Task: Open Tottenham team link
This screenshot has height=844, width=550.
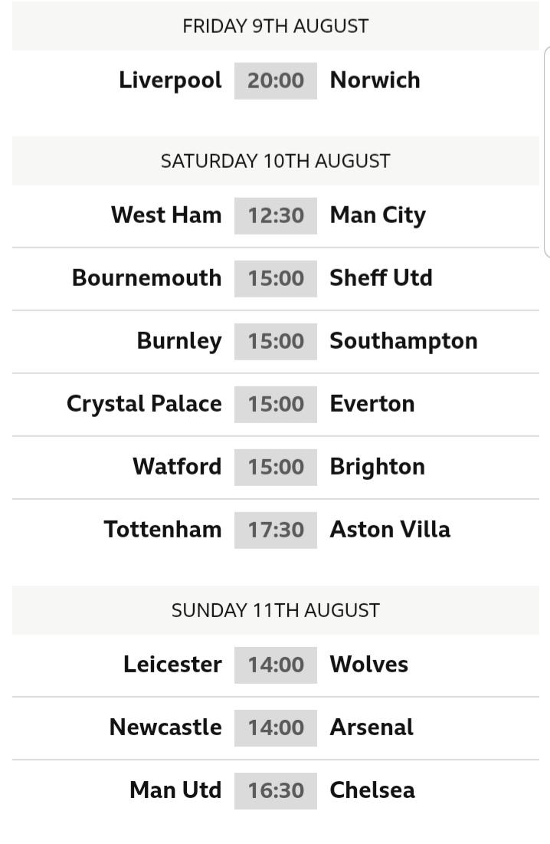Action: point(163,530)
